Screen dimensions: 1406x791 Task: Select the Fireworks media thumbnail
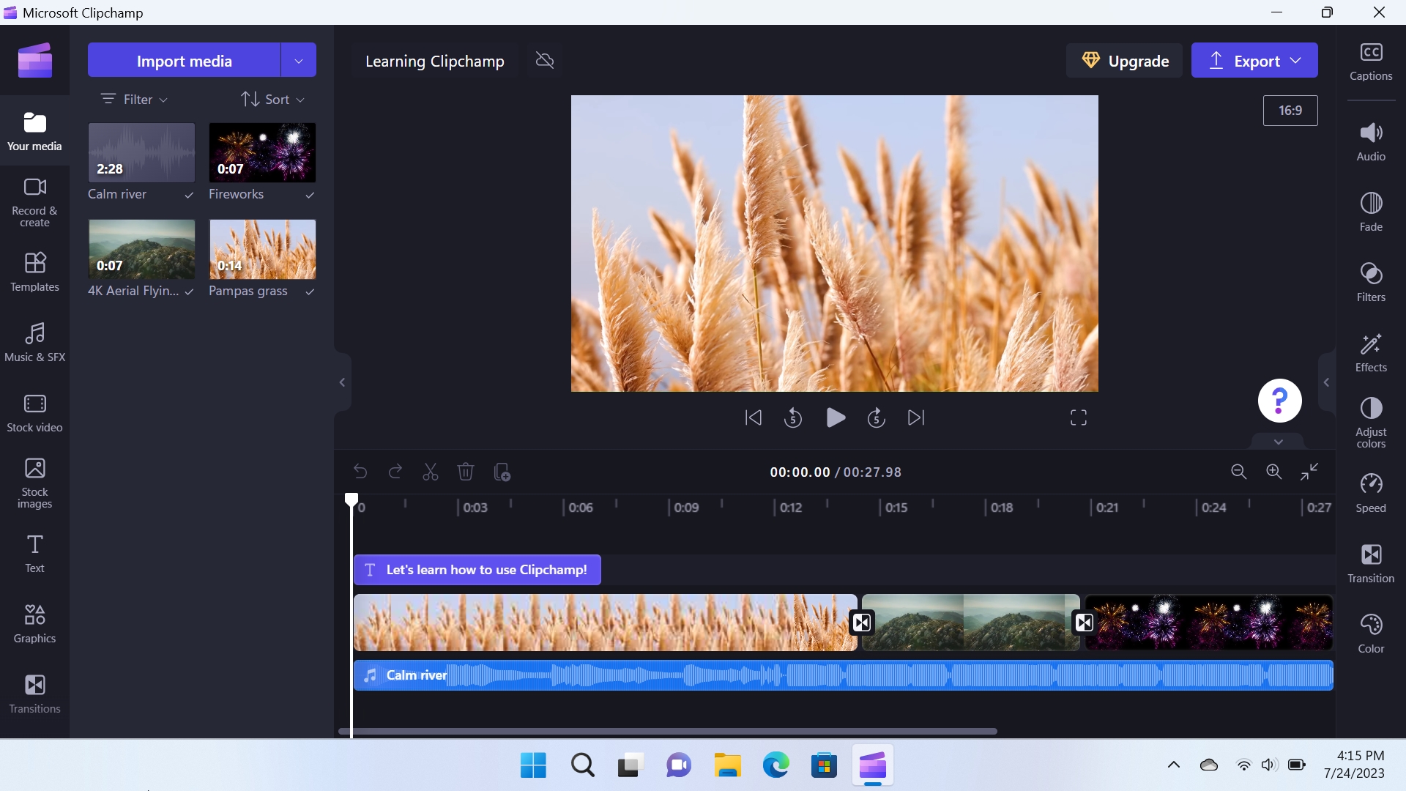coord(262,152)
